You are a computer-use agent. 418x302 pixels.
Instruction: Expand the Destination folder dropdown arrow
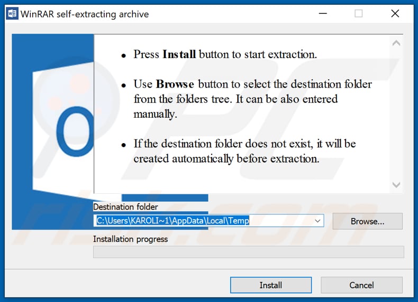(317, 221)
